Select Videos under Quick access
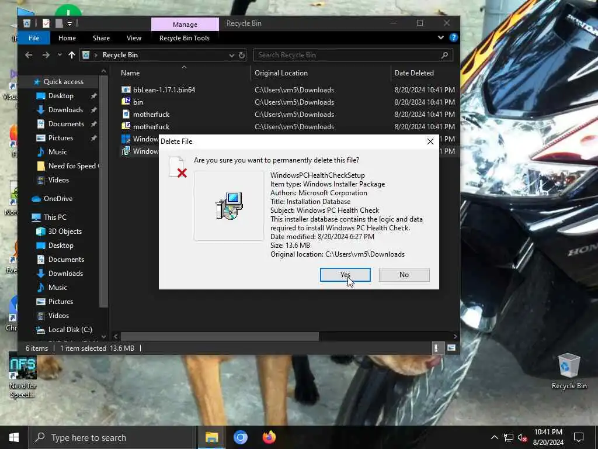Viewport: 598px width, 449px height. coord(58,180)
